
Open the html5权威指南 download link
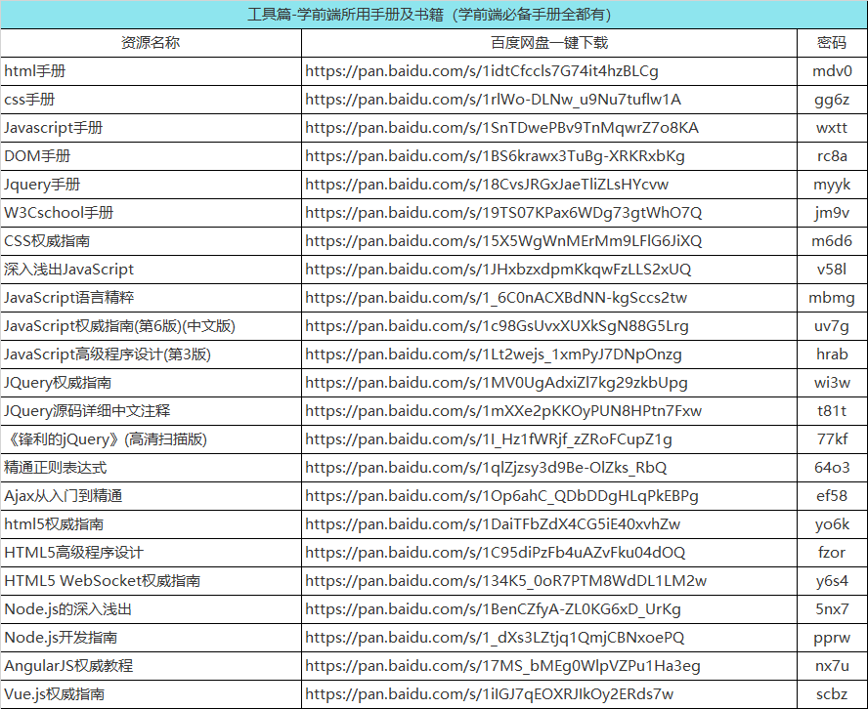(493, 524)
